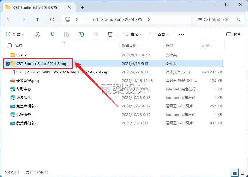Click the 690,287 KB size value
248x177 pixels.
212,72
